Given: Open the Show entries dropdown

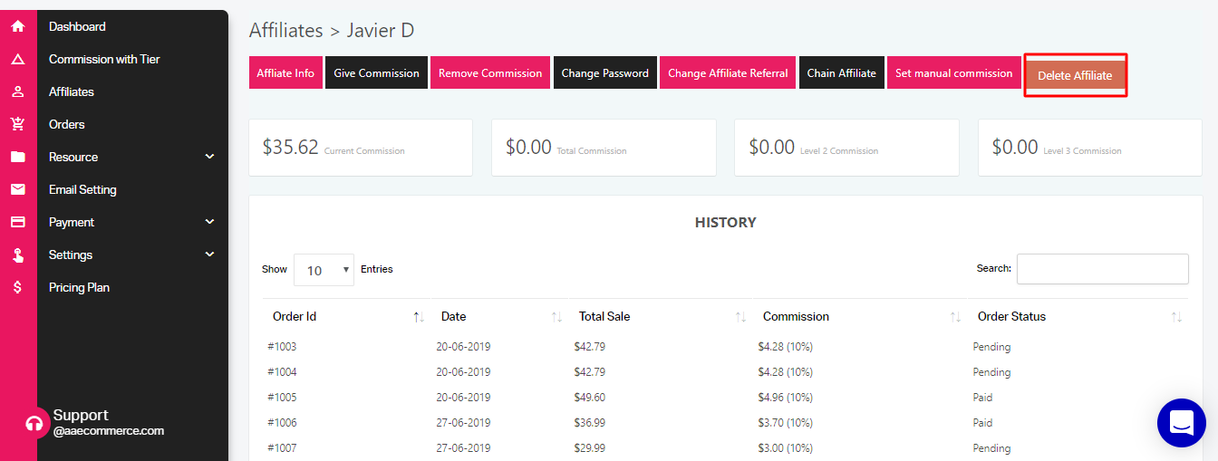Looking at the screenshot, I should [324, 270].
